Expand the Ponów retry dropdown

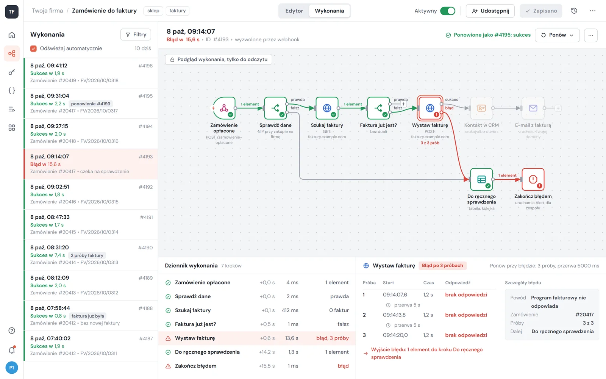point(558,35)
